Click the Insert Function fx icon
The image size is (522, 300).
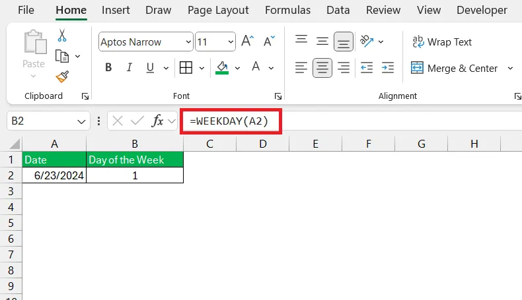[157, 121]
